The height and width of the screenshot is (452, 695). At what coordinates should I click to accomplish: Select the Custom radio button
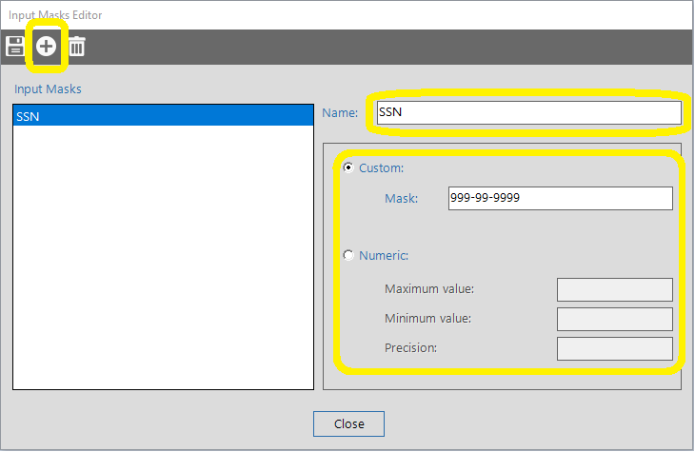pyautogui.click(x=348, y=167)
